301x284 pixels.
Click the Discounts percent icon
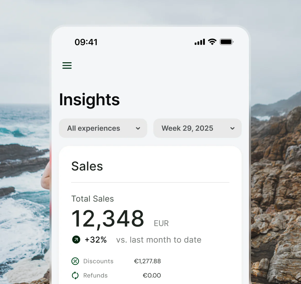pos(75,261)
